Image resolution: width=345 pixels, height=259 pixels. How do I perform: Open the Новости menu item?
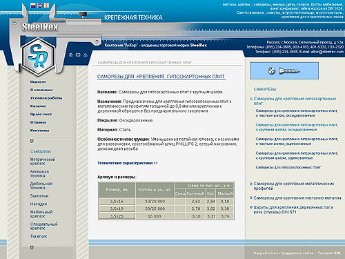coord(38,81)
